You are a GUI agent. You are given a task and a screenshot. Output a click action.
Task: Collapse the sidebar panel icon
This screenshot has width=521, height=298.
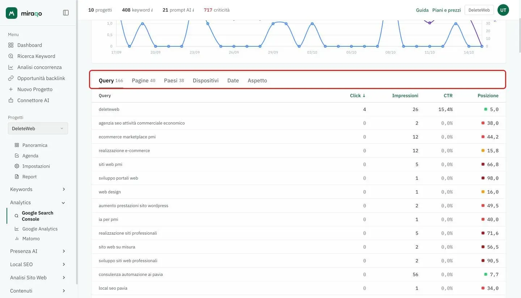66,13
